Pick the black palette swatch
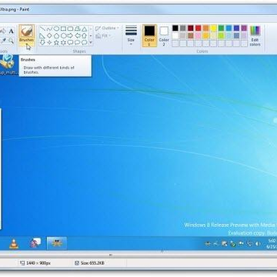This screenshot has height=277, width=277. (x=175, y=28)
